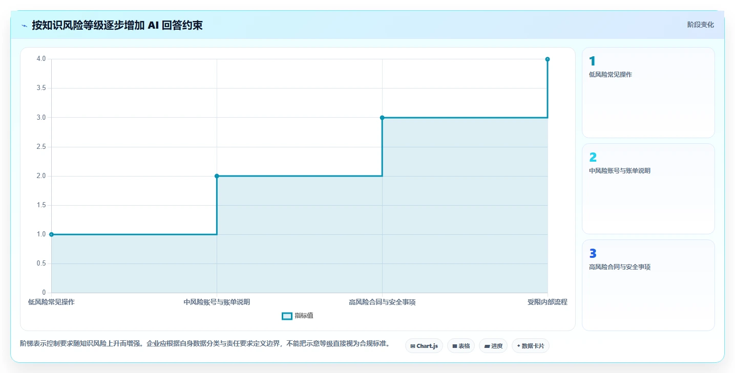Click the y-axis value 3.5
Screen dimensions: 735x373
point(41,88)
